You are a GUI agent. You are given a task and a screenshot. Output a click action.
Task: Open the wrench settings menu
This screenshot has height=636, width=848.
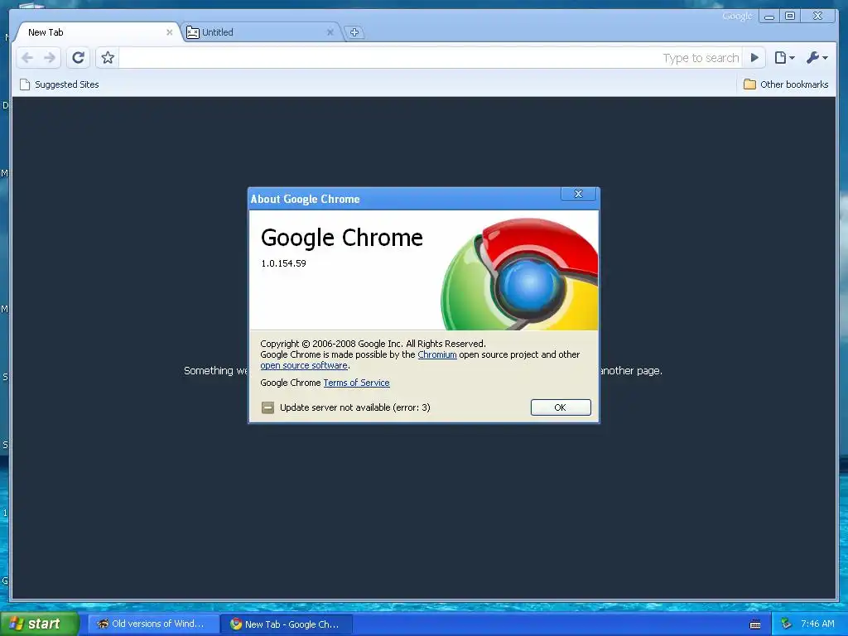[x=817, y=58]
